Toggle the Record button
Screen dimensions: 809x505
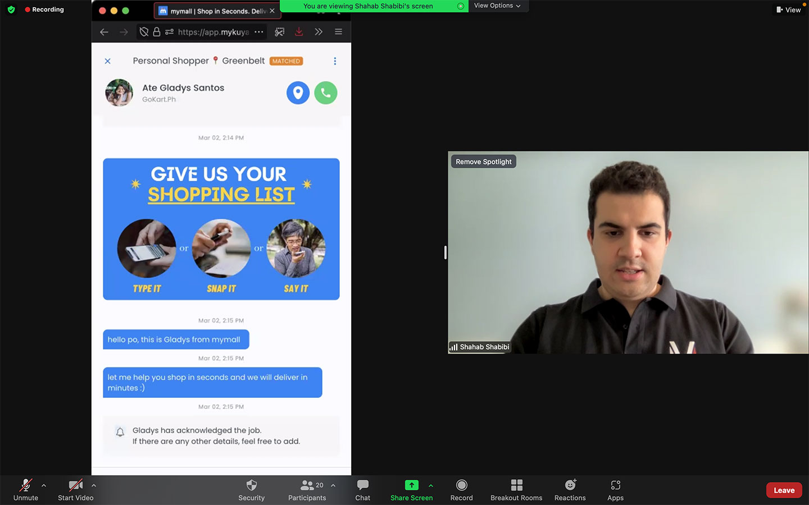[461, 490]
